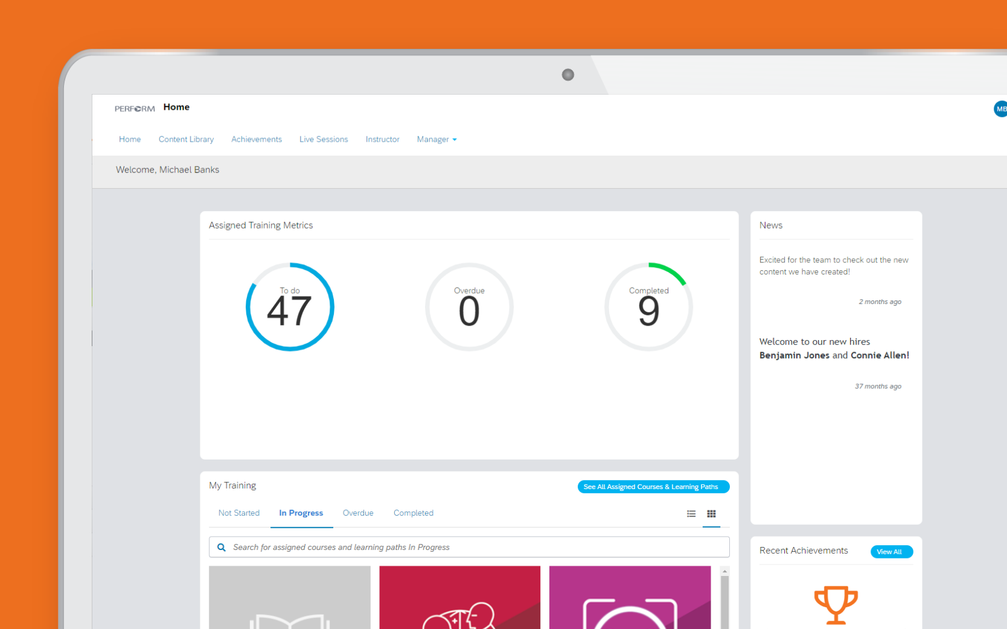Go to Achievements in navigation
Image resolution: width=1007 pixels, height=629 pixels.
(257, 139)
